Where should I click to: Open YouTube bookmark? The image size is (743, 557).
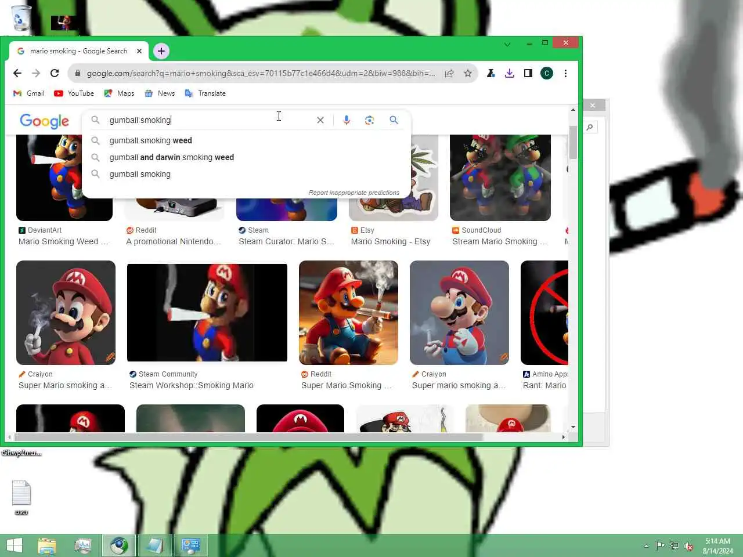[74, 93]
